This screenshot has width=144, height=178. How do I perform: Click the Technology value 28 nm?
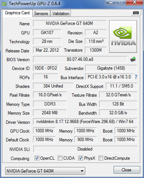point(47,41)
